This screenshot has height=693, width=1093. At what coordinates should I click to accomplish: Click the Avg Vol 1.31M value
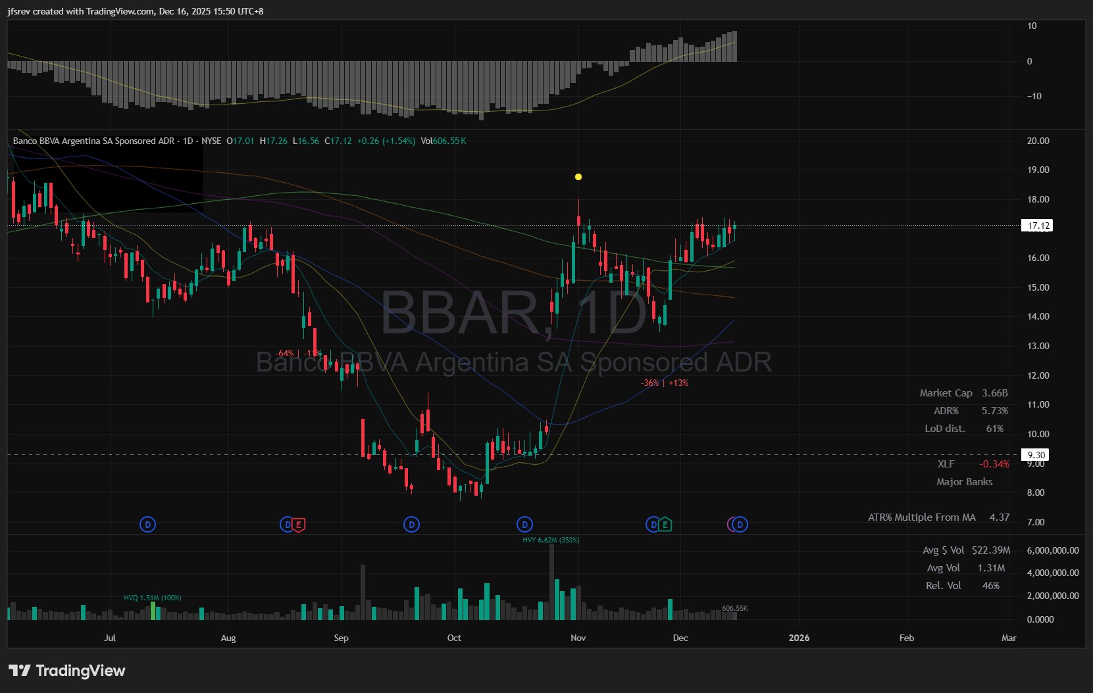991,568
